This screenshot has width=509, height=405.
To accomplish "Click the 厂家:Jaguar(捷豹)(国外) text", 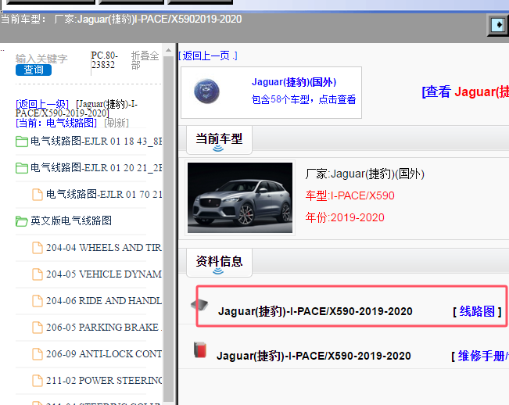I will coord(365,174).
